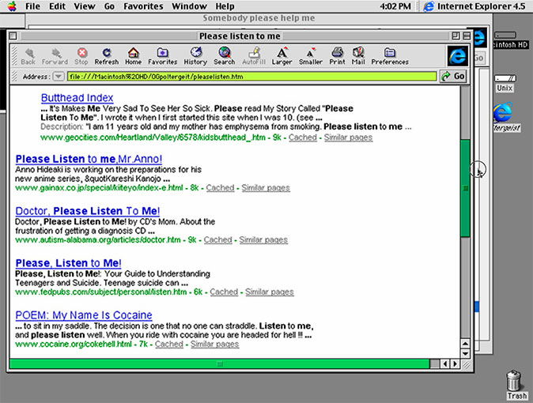The width and height of the screenshot is (533, 403).
Task: Go to the Home page icon
Action: (133, 55)
